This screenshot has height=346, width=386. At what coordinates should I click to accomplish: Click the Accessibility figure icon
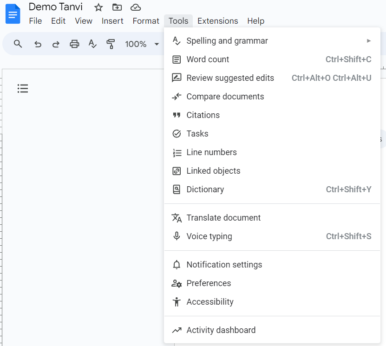click(177, 302)
